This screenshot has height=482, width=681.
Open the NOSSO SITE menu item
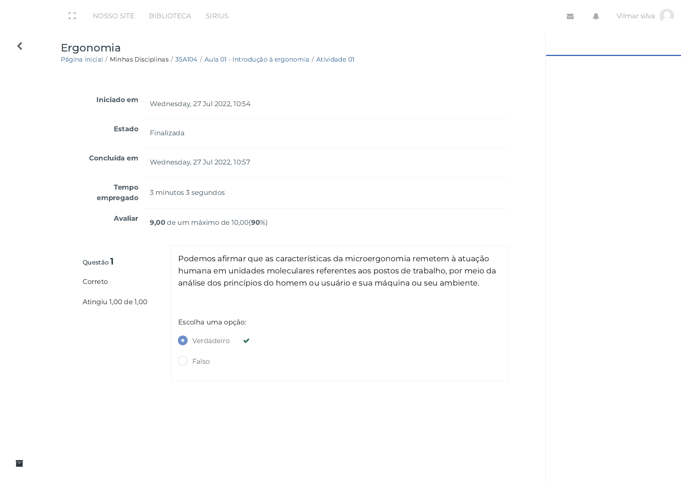click(x=113, y=16)
